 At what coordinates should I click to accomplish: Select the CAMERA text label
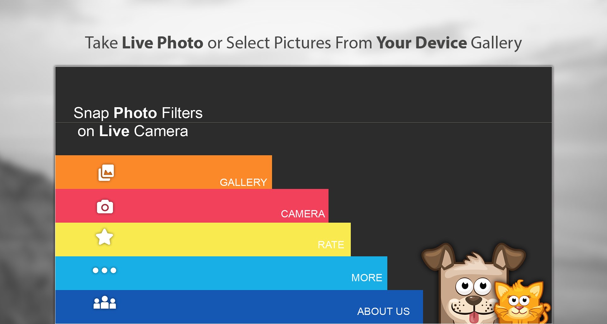[303, 214]
